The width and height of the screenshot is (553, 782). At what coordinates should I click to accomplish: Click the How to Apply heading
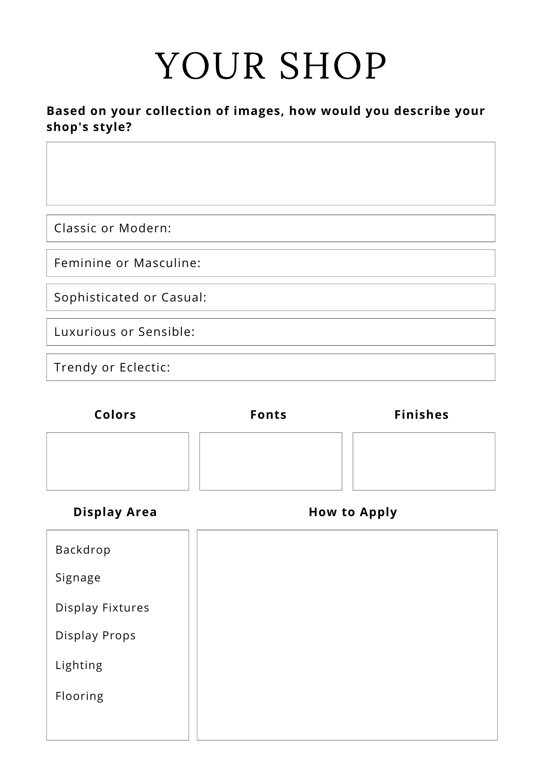(x=353, y=512)
